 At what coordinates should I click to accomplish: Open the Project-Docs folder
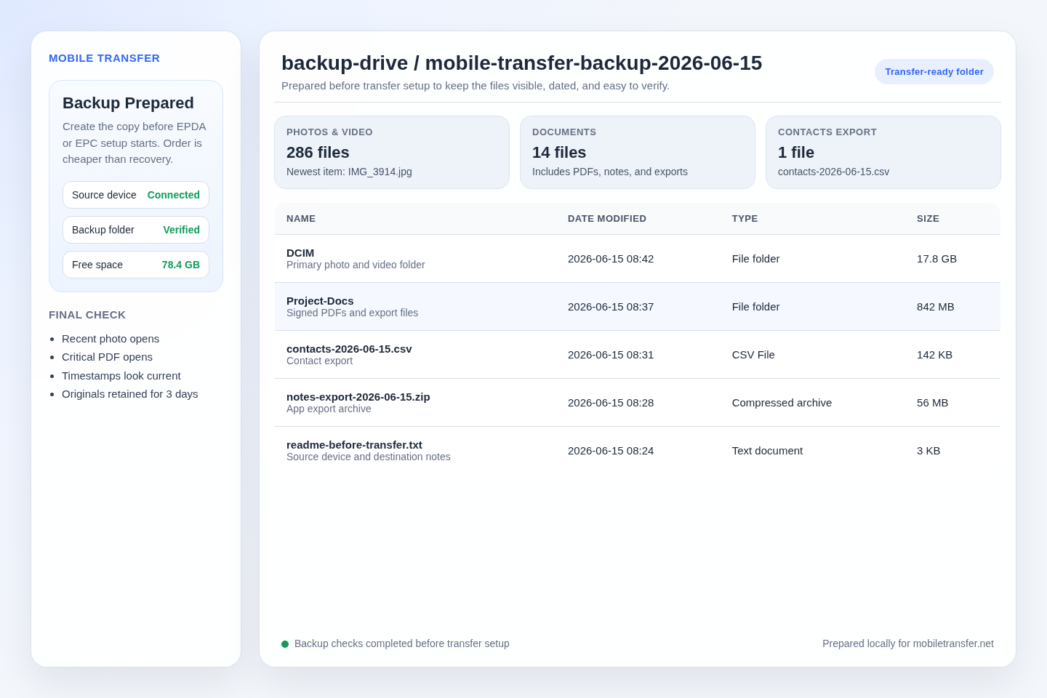pos(638,307)
